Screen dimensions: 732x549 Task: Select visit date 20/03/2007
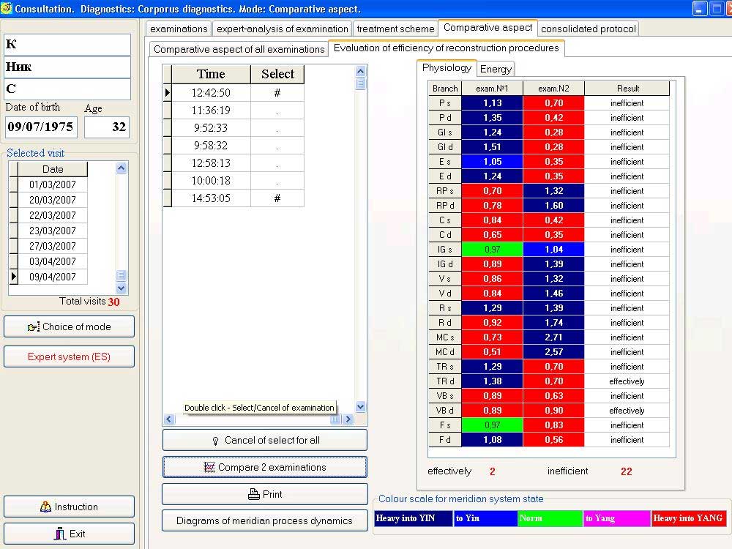tap(52, 201)
